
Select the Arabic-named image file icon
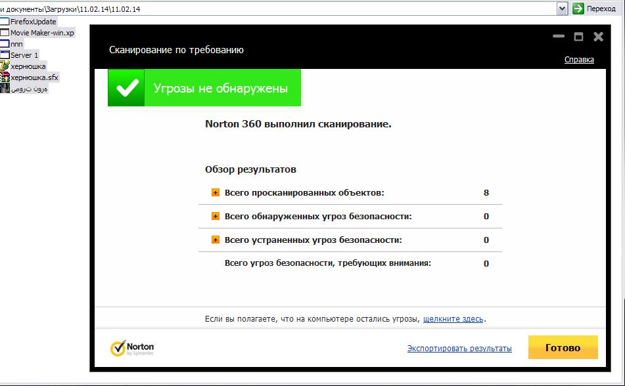pos(5,88)
